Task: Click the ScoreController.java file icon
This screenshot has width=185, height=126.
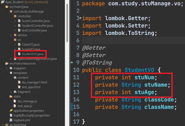Action: coord(19,21)
